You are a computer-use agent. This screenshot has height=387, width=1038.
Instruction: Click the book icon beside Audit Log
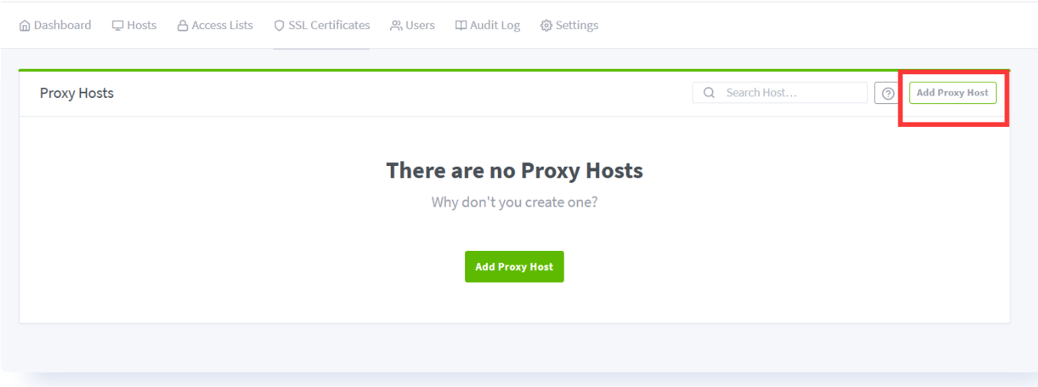tap(461, 25)
